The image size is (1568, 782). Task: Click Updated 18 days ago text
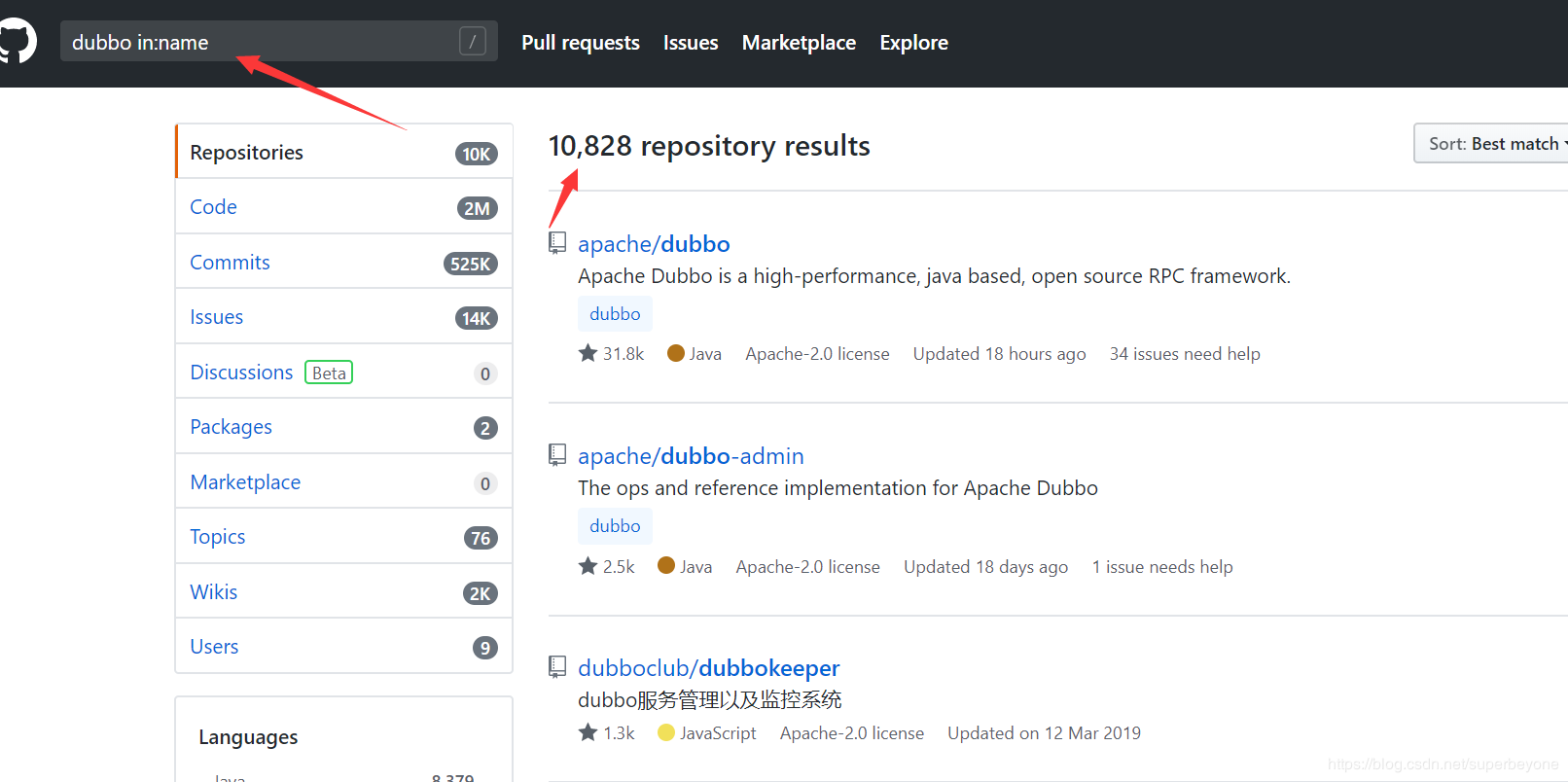(x=985, y=567)
